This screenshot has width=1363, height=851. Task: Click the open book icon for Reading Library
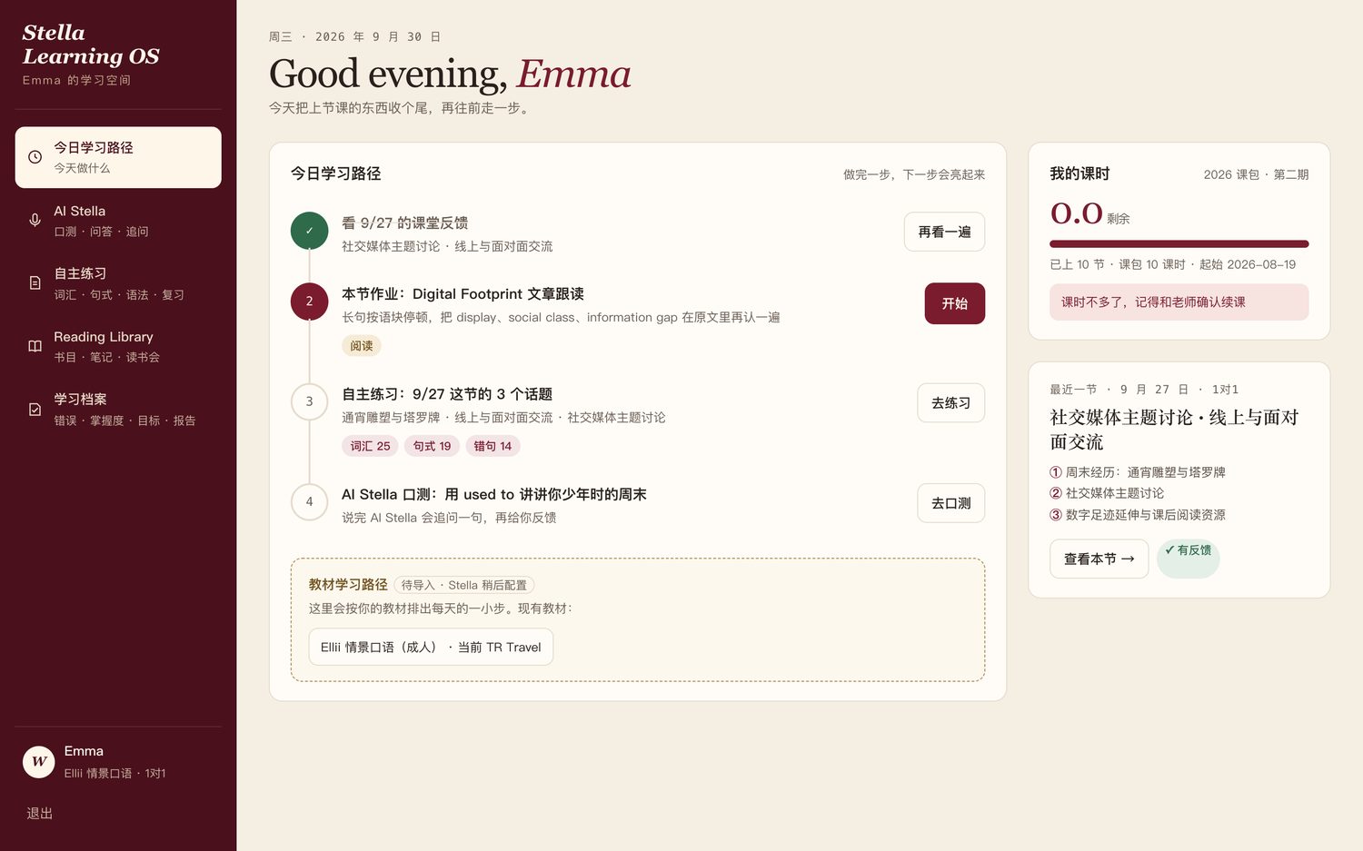[x=35, y=346]
